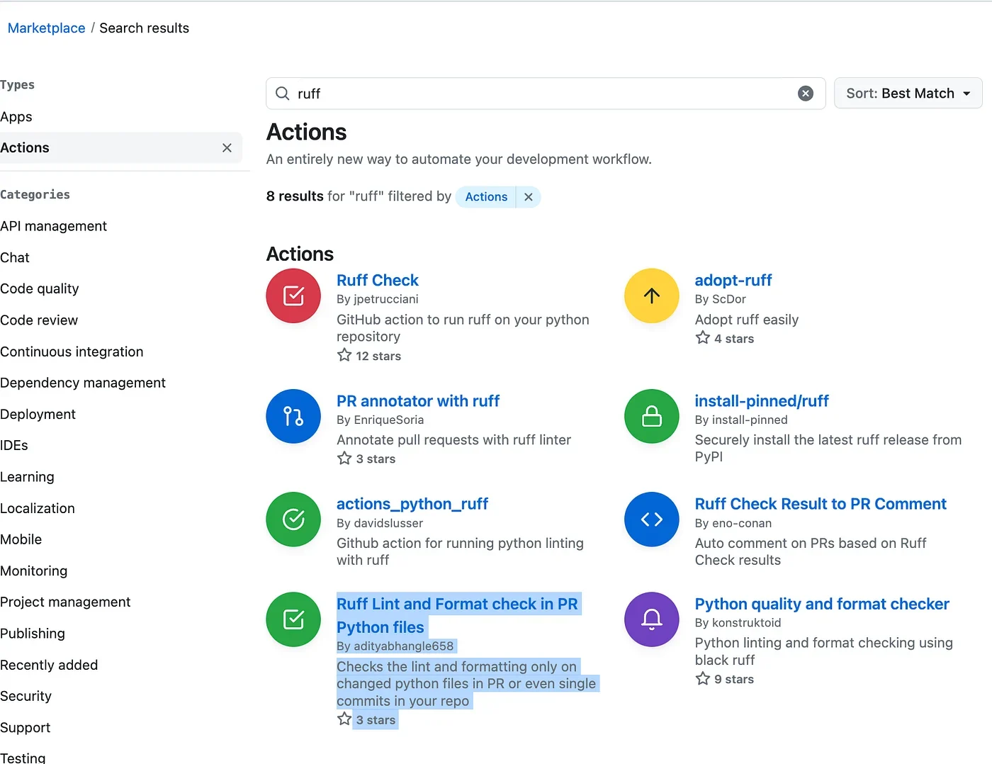Remove the Actions filter chip with its X
The width and height of the screenshot is (992, 764).
pos(529,197)
